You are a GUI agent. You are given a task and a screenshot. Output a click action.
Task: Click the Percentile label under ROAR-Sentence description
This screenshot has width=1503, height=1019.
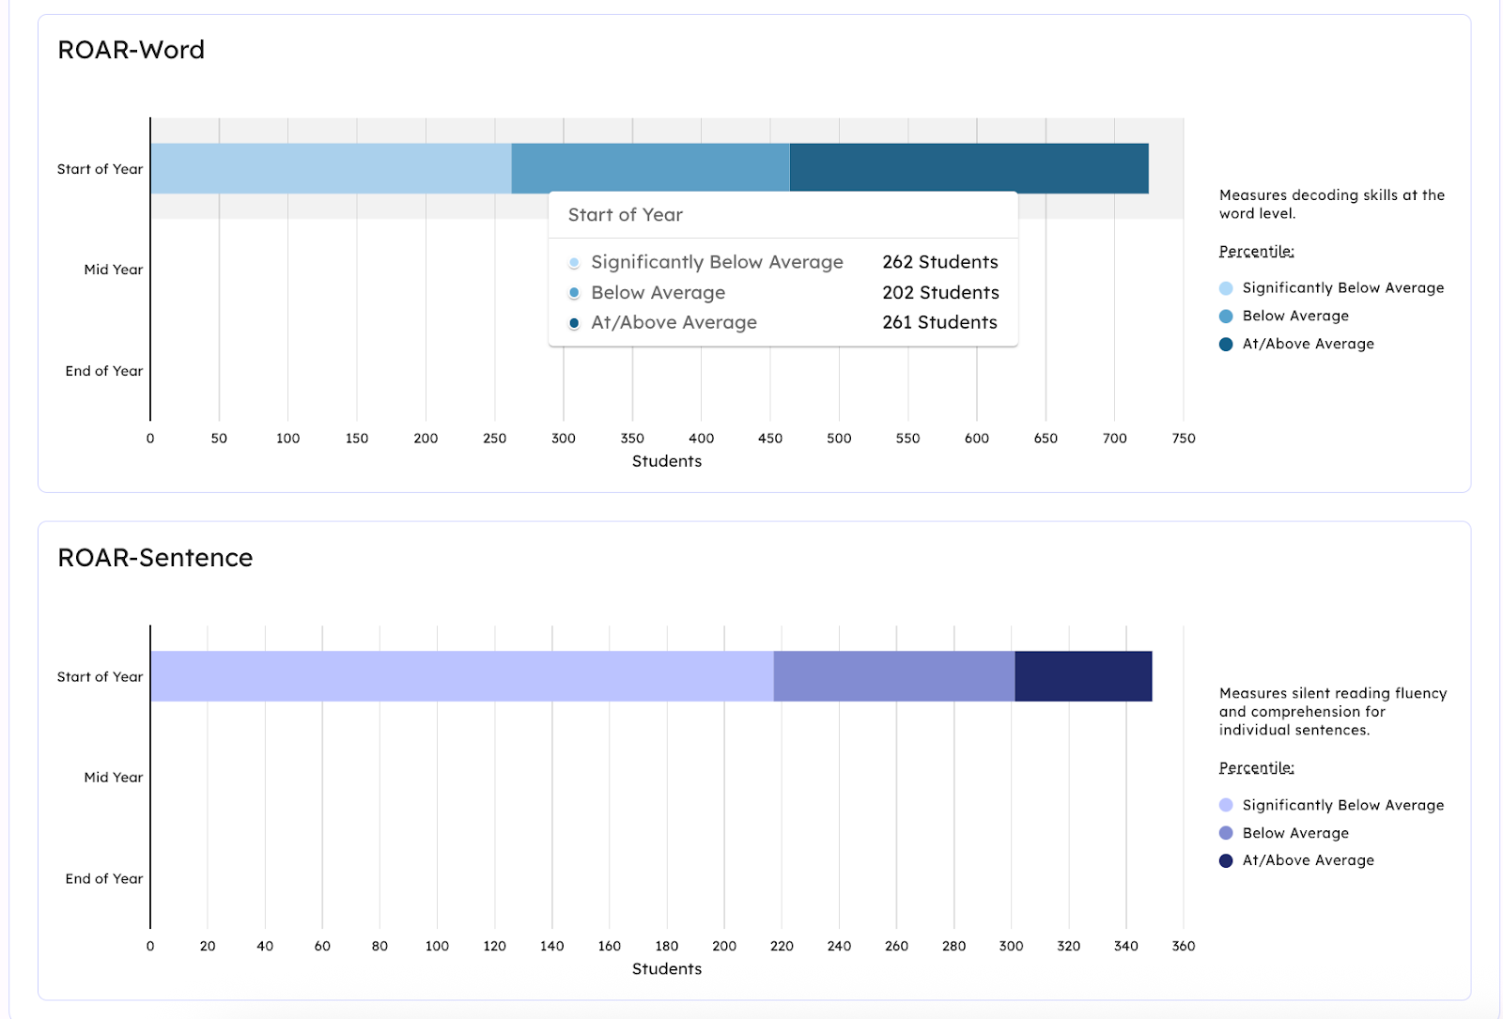coord(1256,768)
